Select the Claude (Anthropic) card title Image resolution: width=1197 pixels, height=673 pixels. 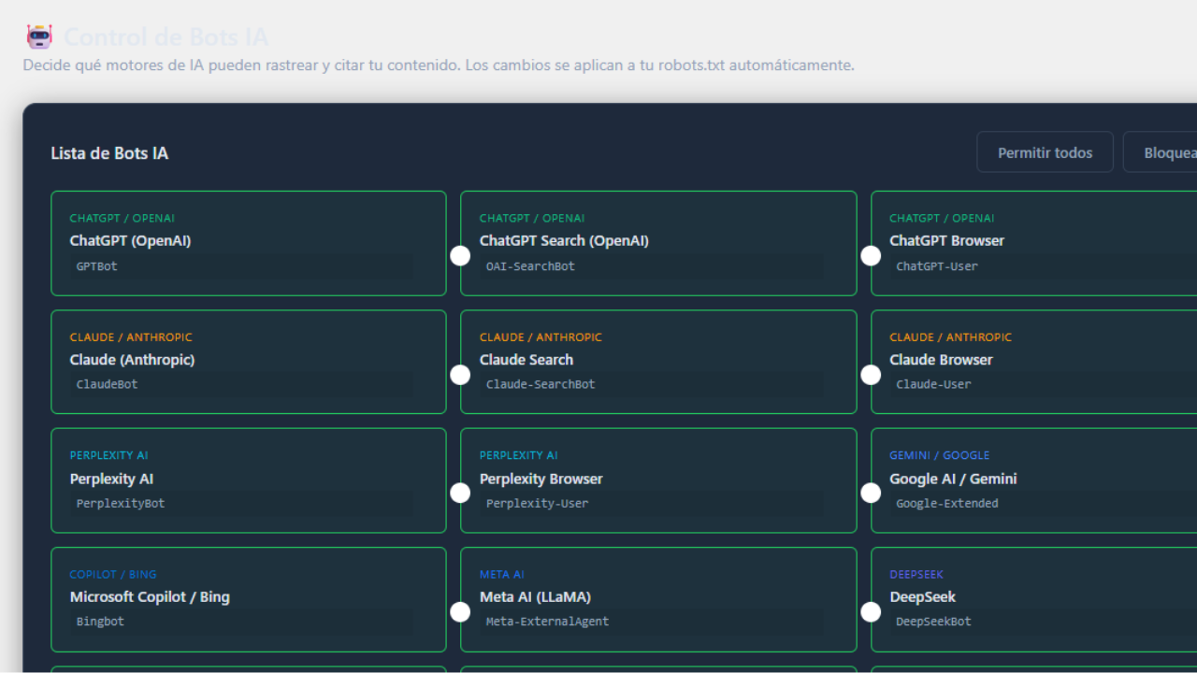132,360
